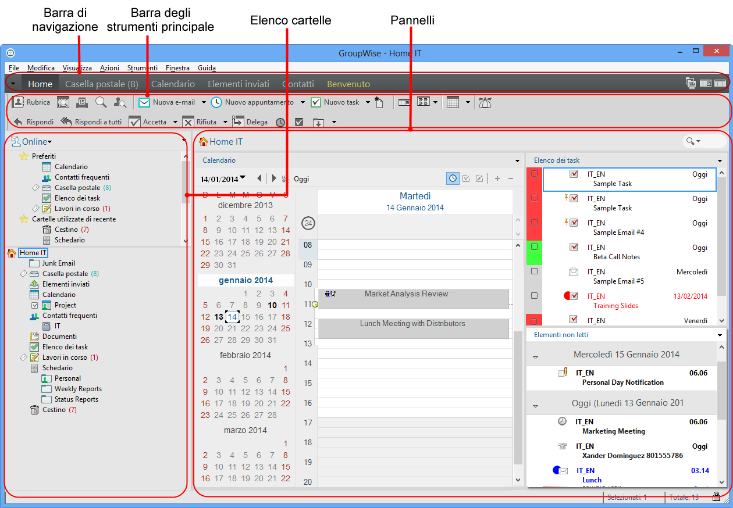Open Lunch Meeting with Distributors appointment
Viewport: 733px width, 508px height.
(x=414, y=328)
